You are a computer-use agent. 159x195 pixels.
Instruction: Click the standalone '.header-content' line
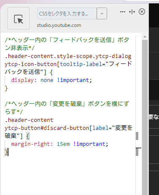(x=29, y=120)
